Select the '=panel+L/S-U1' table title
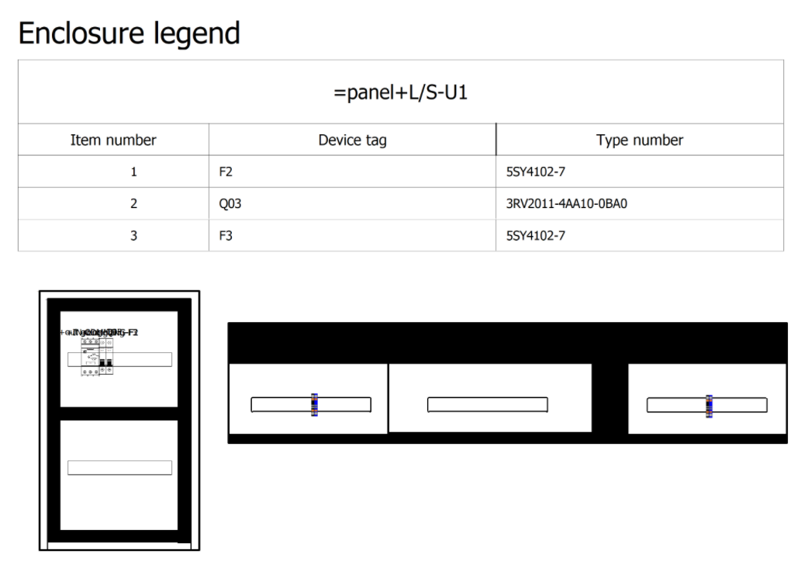 point(401,92)
